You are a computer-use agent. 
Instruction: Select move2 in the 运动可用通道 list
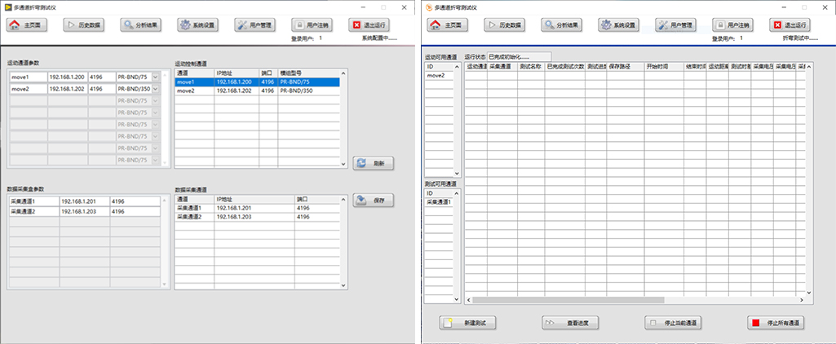click(436, 75)
